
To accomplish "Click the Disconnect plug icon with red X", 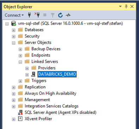I will 37,15.
